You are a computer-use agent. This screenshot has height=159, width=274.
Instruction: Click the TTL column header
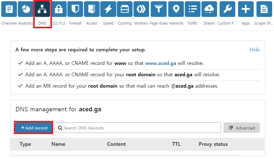coord(176,144)
